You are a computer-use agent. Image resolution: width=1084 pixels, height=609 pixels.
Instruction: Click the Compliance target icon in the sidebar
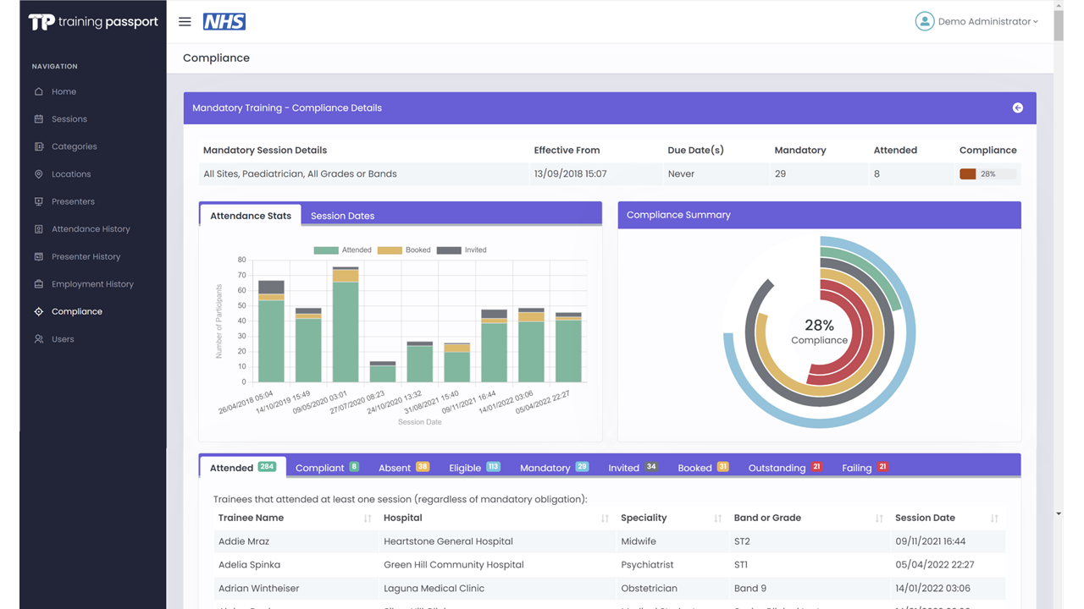(38, 311)
